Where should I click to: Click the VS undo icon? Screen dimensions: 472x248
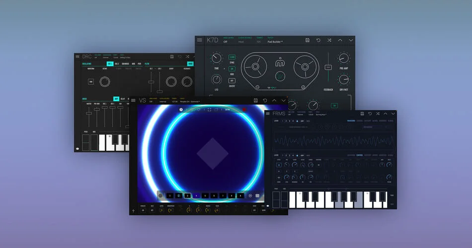pos(265,100)
